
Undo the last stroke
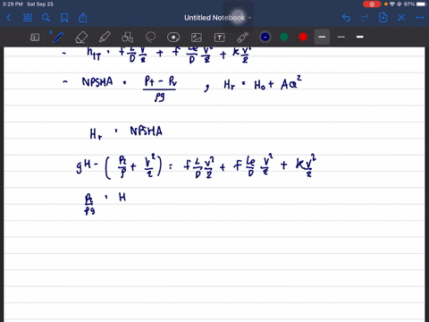tap(346, 18)
